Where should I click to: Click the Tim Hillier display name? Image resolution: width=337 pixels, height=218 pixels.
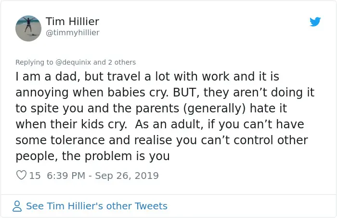(x=73, y=21)
